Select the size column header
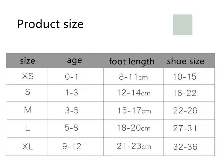The height and width of the screenshot is (163, 220). pos(28,61)
